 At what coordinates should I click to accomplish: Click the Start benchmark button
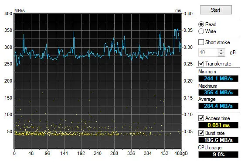(x=216, y=10)
